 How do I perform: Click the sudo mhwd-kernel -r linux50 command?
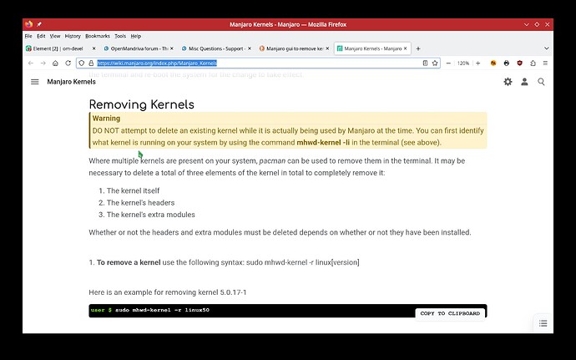tap(163, 310)
